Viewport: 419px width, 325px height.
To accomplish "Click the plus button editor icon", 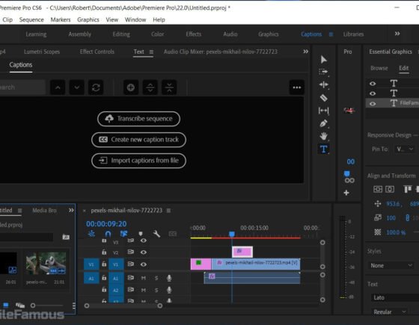I will [x=346, y=193].
